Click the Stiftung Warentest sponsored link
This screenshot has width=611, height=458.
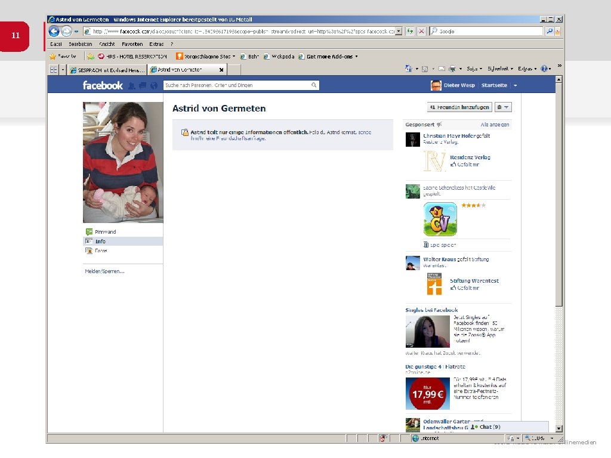point(474,281)
